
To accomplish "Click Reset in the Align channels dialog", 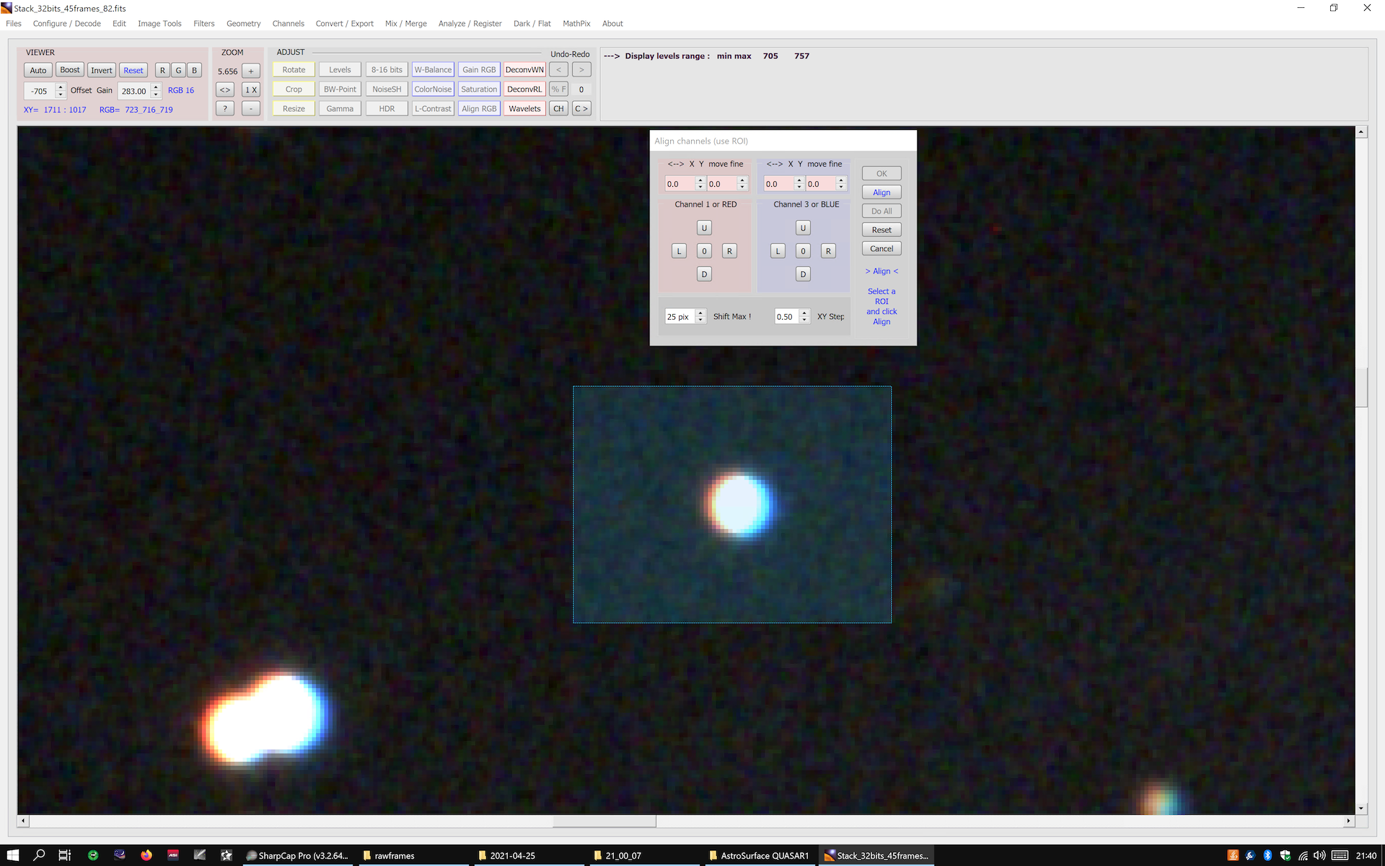I will point(881,230).
